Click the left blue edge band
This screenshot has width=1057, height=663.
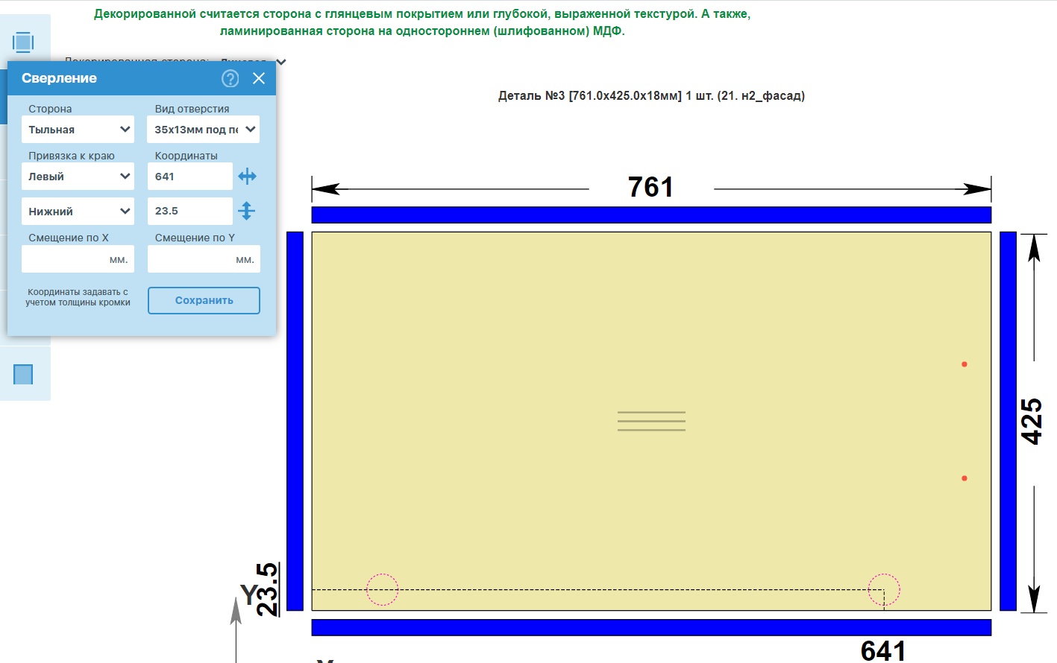(x=295, y=421)
